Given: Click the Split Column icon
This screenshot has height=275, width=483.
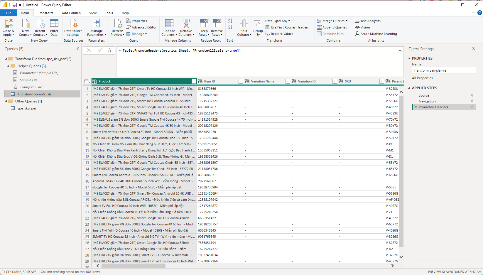Looking at the screenshot, I should (x=244, y=23).
